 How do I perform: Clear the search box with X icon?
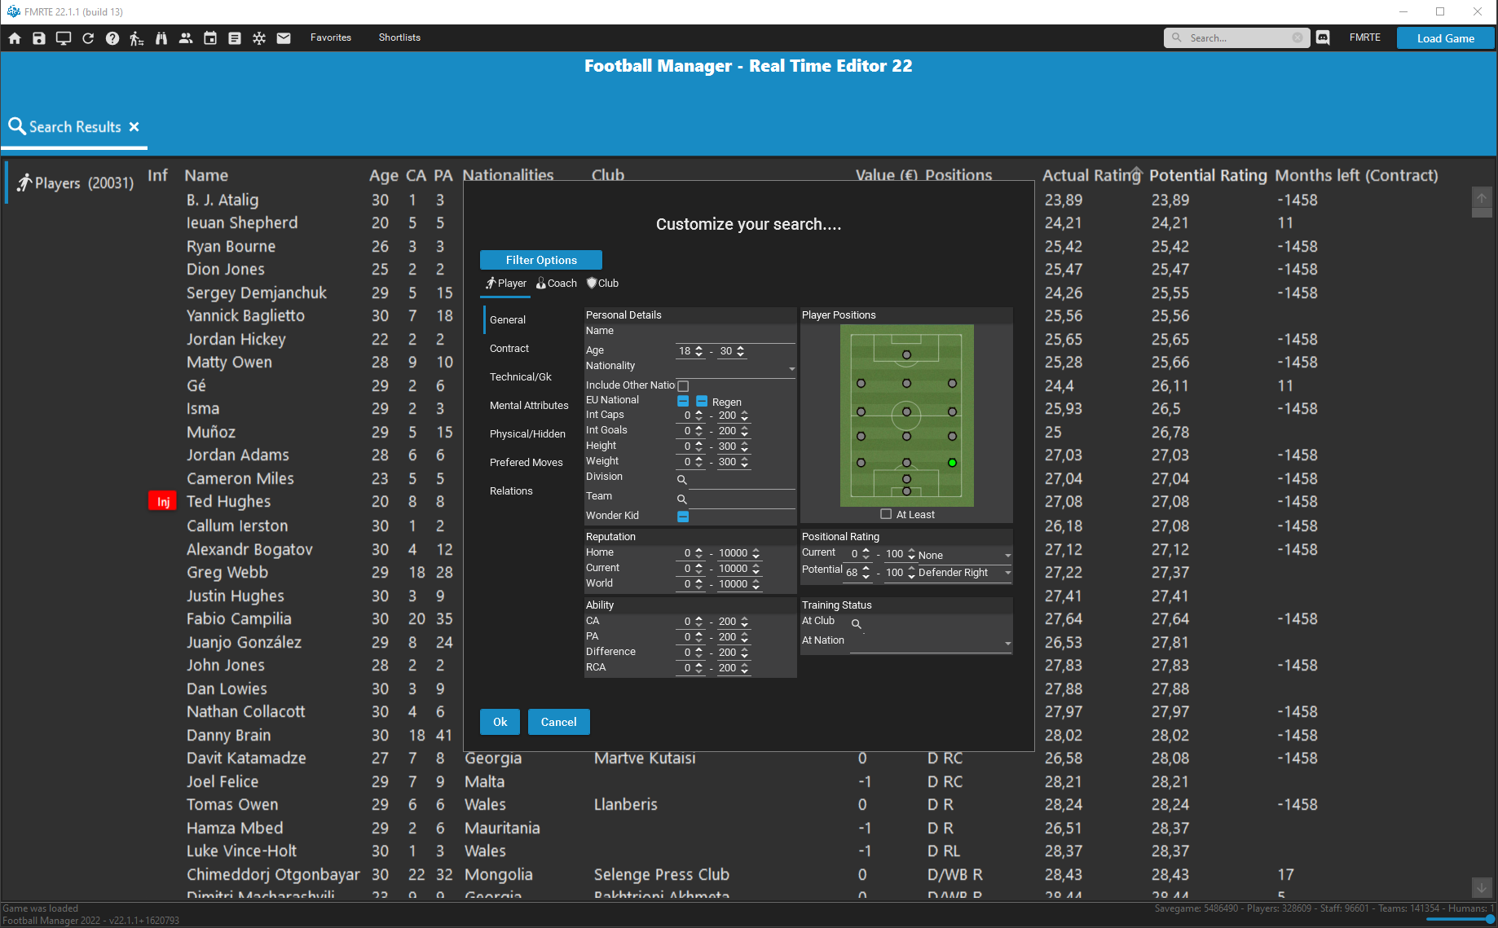(x=1298, y=37)
